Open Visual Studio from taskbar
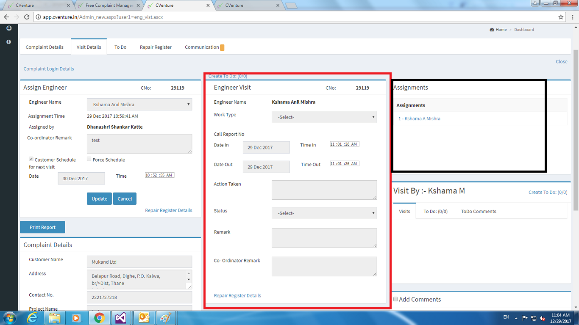 click(x=121, y=317)
